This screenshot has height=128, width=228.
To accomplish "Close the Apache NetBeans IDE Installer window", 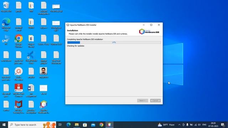I will tap(159, 25).
